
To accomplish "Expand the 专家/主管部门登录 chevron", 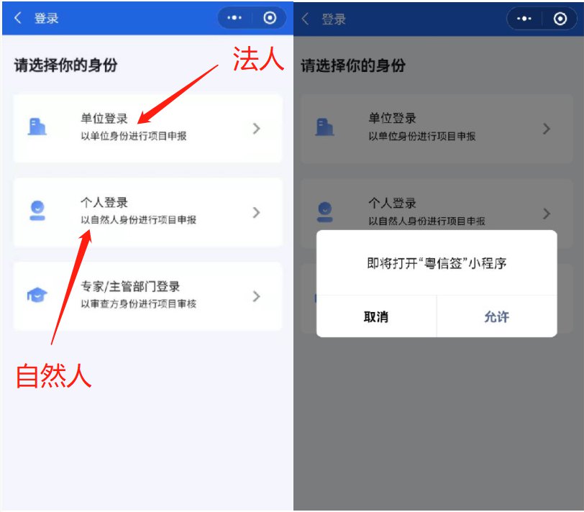I will (256, 296).
